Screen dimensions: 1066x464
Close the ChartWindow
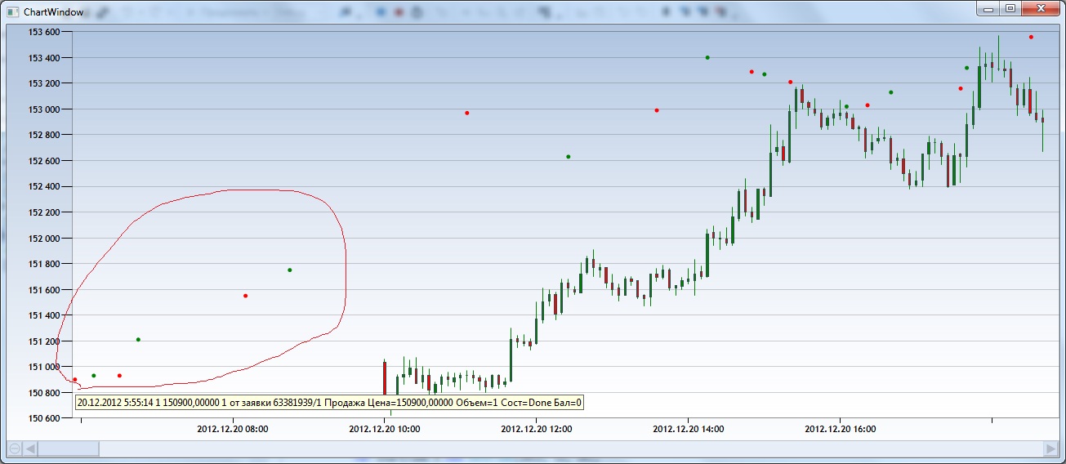(1041, 8)
